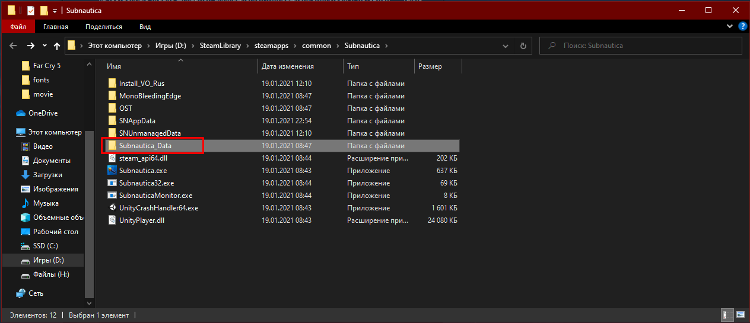Select the SNAppData folder

(x=137, y=121)
